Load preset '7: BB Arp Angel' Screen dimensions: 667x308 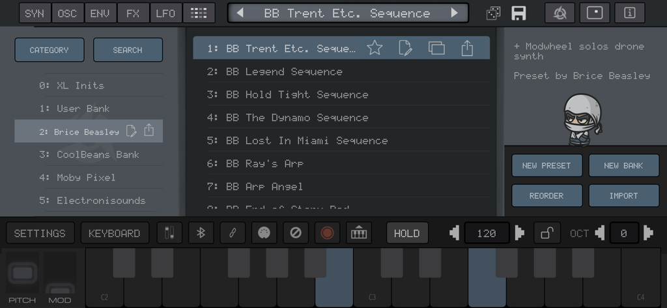341,186
